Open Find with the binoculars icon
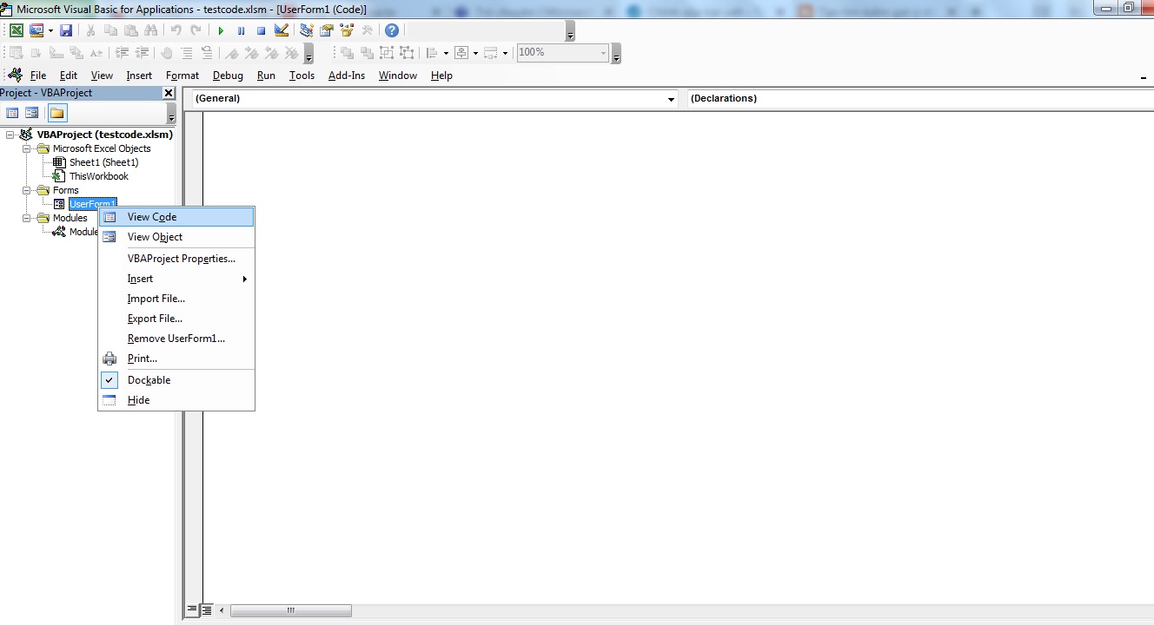Screen dimensions: 1154x625 pyautogui.click(x=150, y=30)
